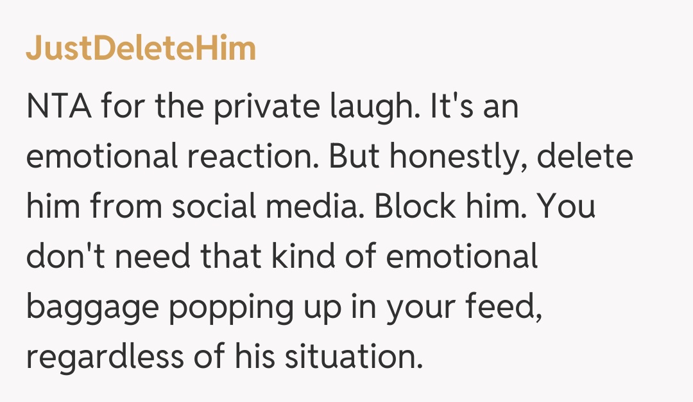Open the JustDeleteHim user profile

tap(141, 49)
